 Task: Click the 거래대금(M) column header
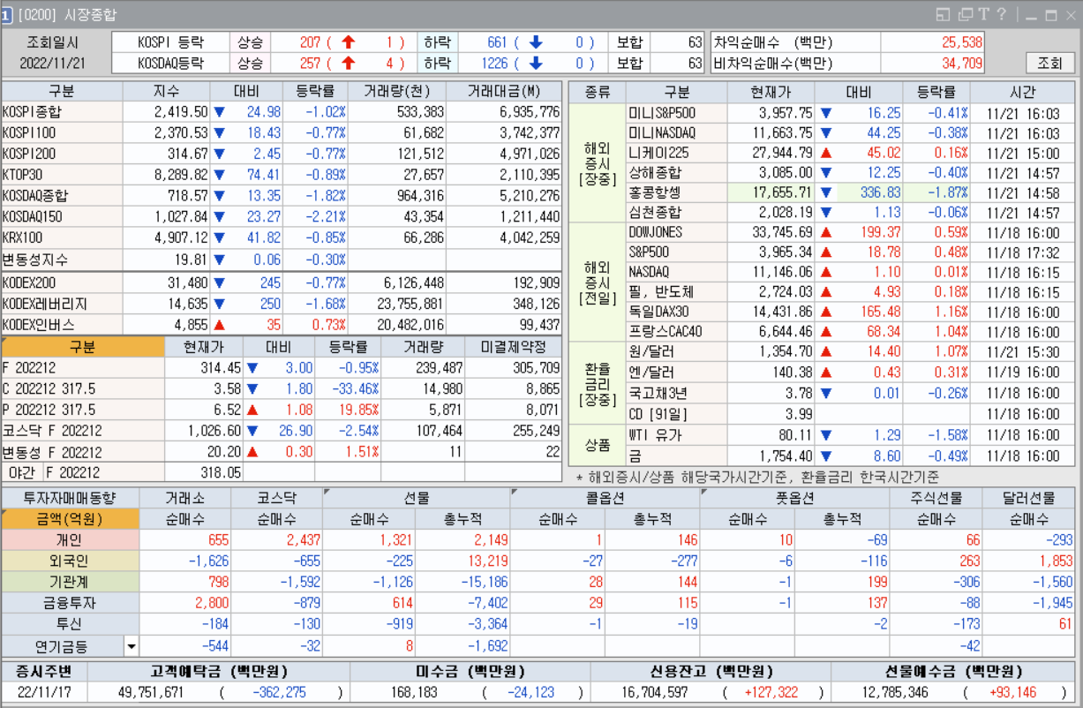point(504,91)
